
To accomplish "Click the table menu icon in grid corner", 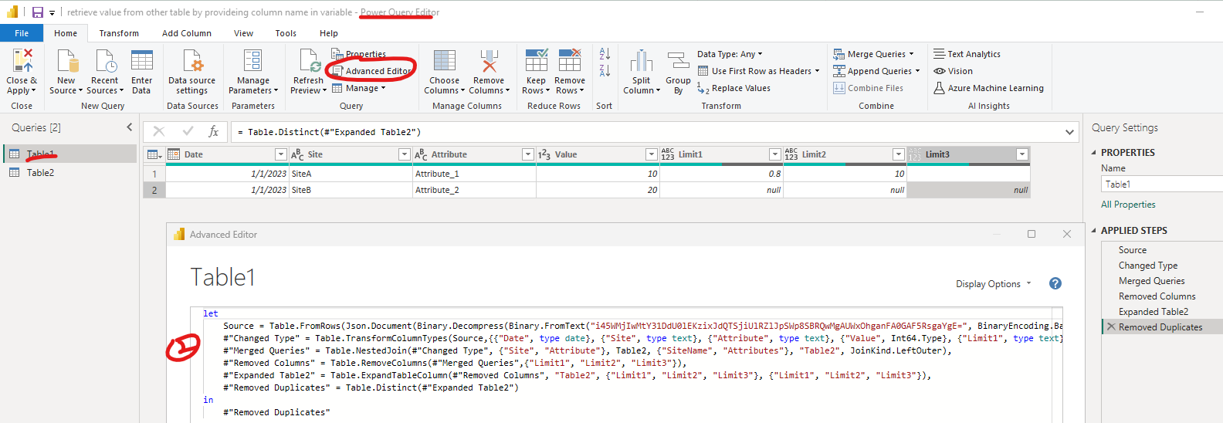I will pos(154,154).
